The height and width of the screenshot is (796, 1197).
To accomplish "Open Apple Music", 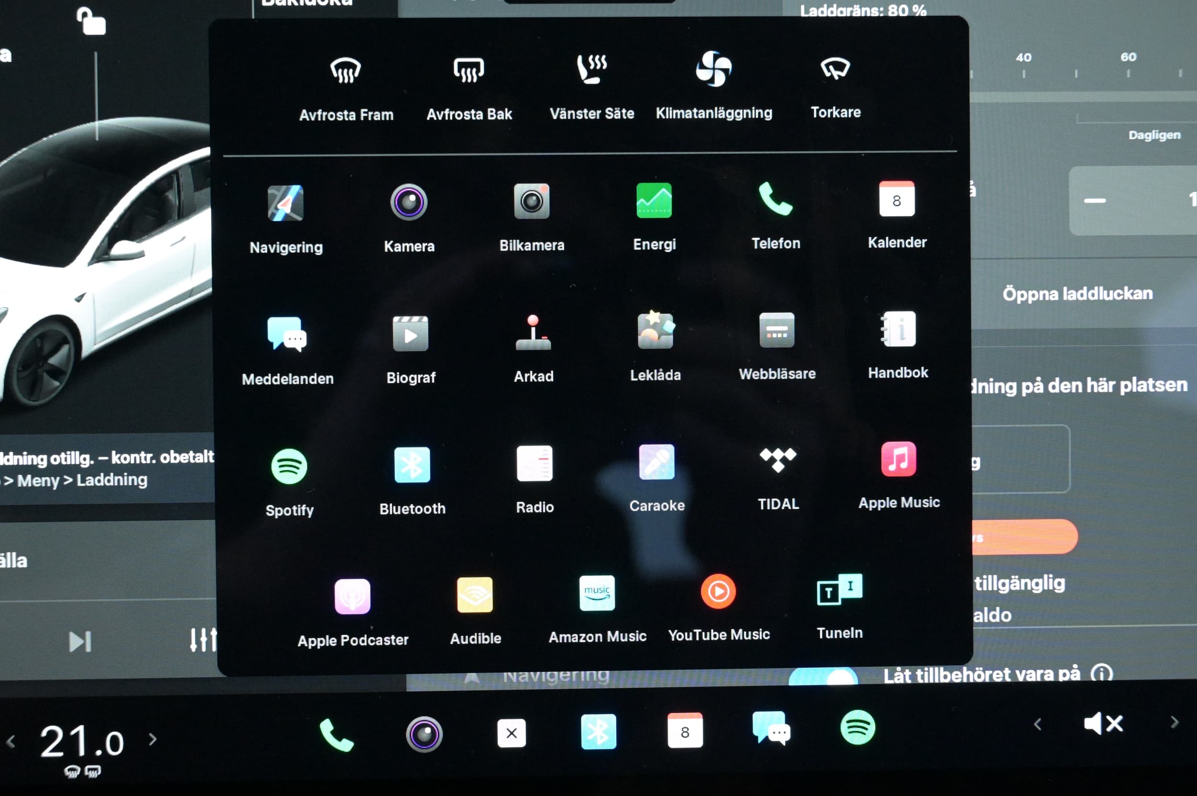I will (899, 476).
